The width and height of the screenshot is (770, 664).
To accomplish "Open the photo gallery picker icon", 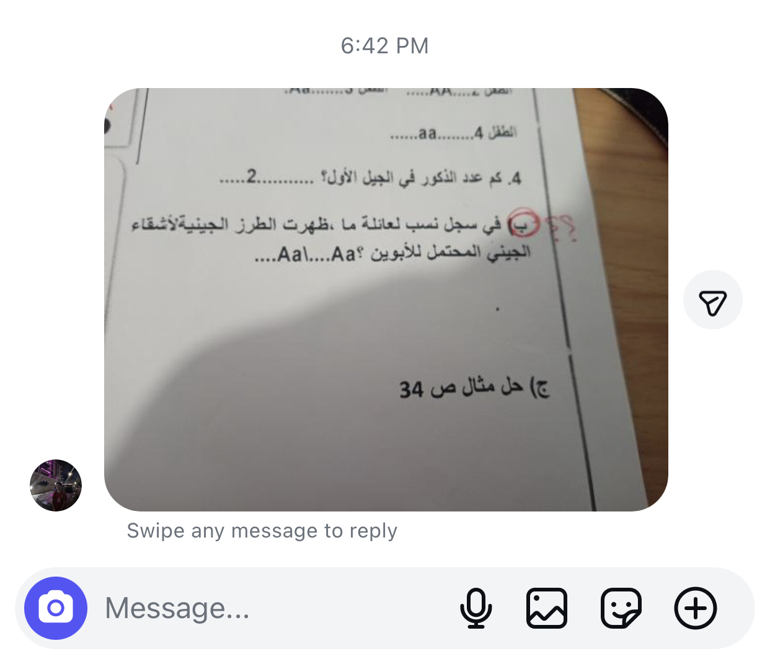I will click(x=547, y=608).
